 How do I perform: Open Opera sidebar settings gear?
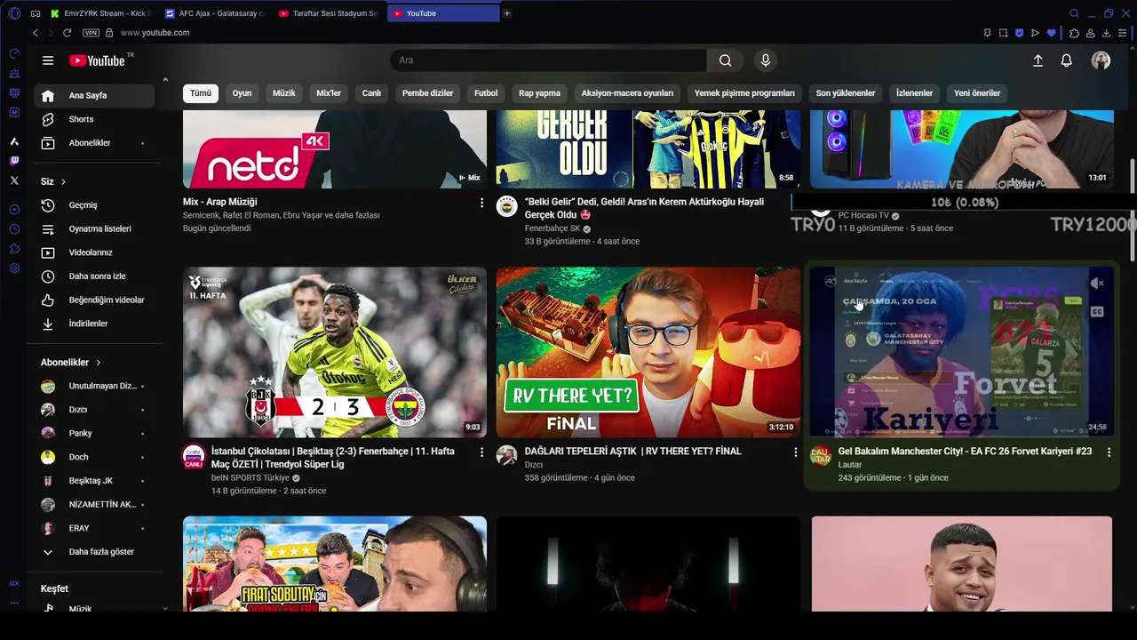[x=14, y=268]
